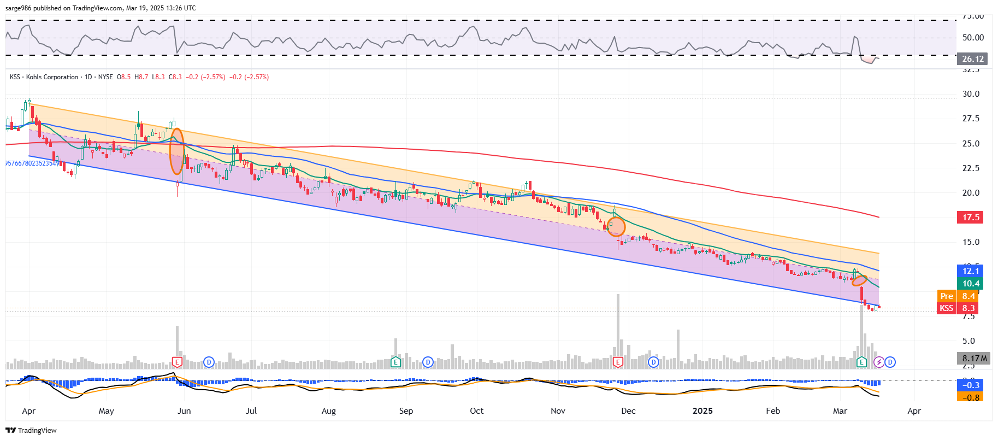Viewport: 998px width, 440px height.
Task: Click the red earnings E marker near Jun
Action: 177,362
